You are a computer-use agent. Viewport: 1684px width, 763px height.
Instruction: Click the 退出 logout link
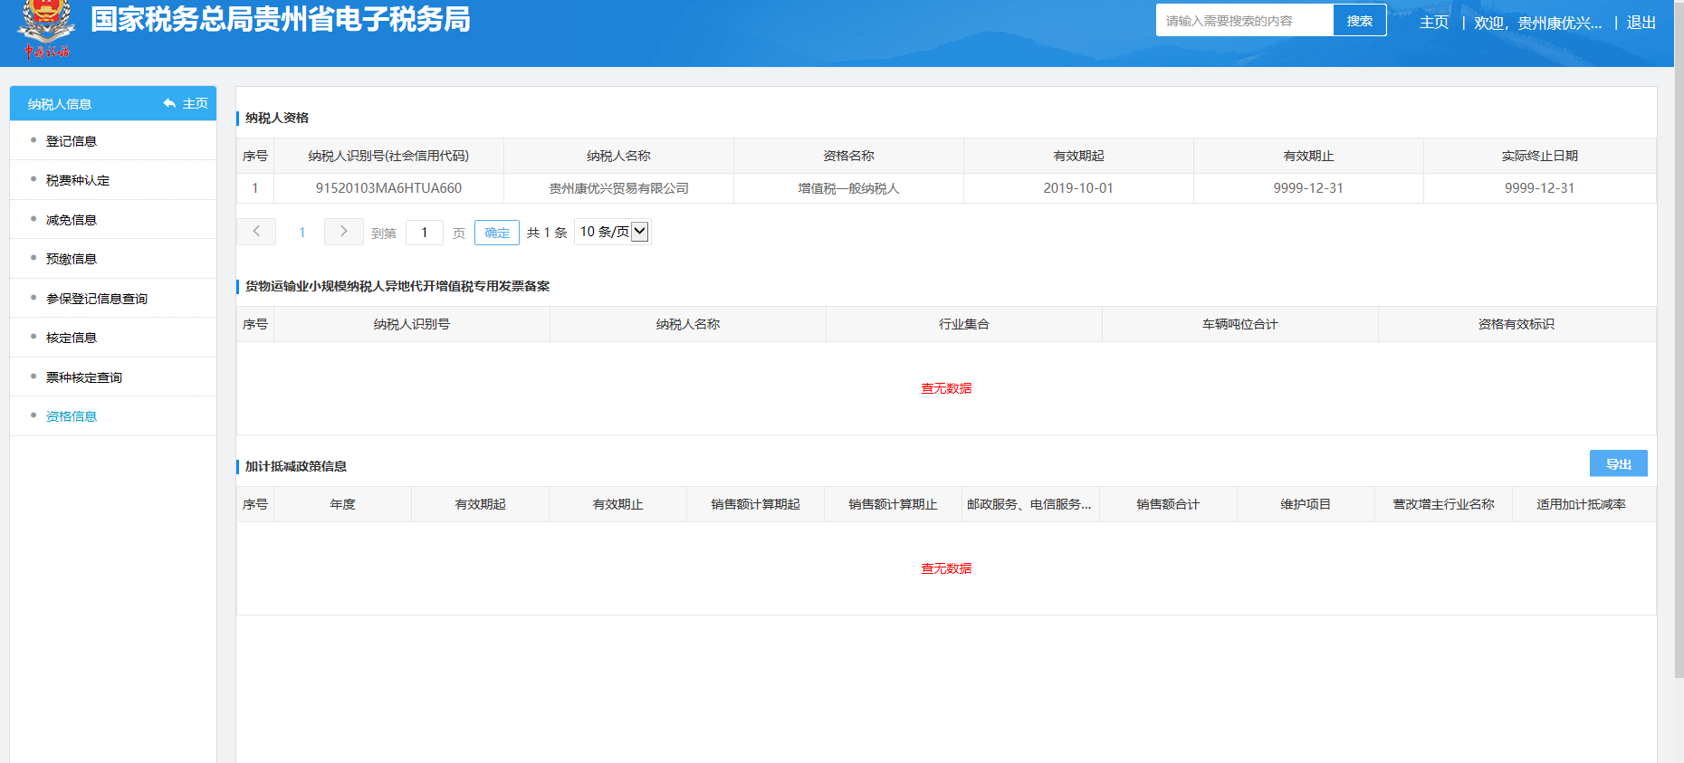tap(1641, 23)
